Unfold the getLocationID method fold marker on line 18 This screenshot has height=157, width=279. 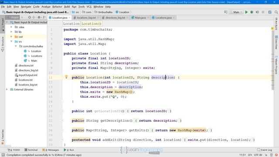coord(62,111)
